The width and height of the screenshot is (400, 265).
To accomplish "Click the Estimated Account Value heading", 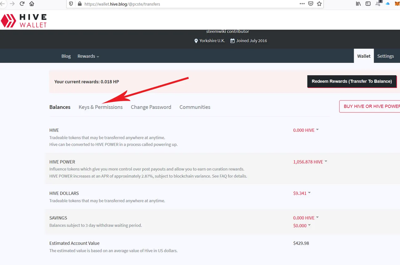I will (x=74, y=243).
